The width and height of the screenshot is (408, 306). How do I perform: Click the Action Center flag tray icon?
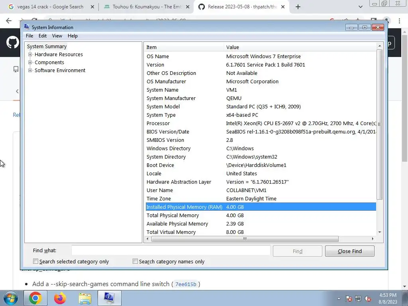[x=349, y=298]
